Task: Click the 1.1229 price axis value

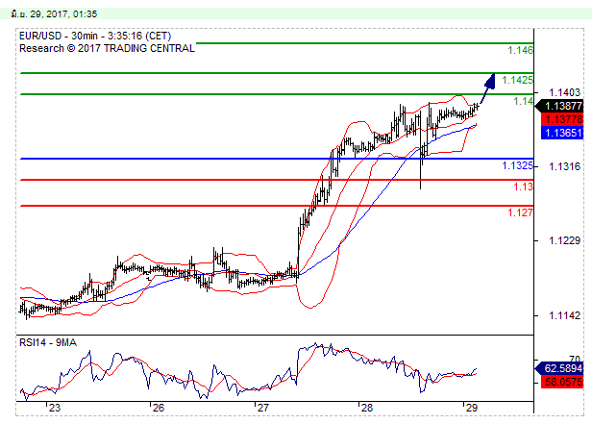Action: coord(564,240)
